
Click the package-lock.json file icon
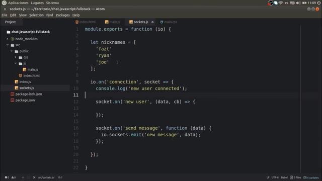12,94
